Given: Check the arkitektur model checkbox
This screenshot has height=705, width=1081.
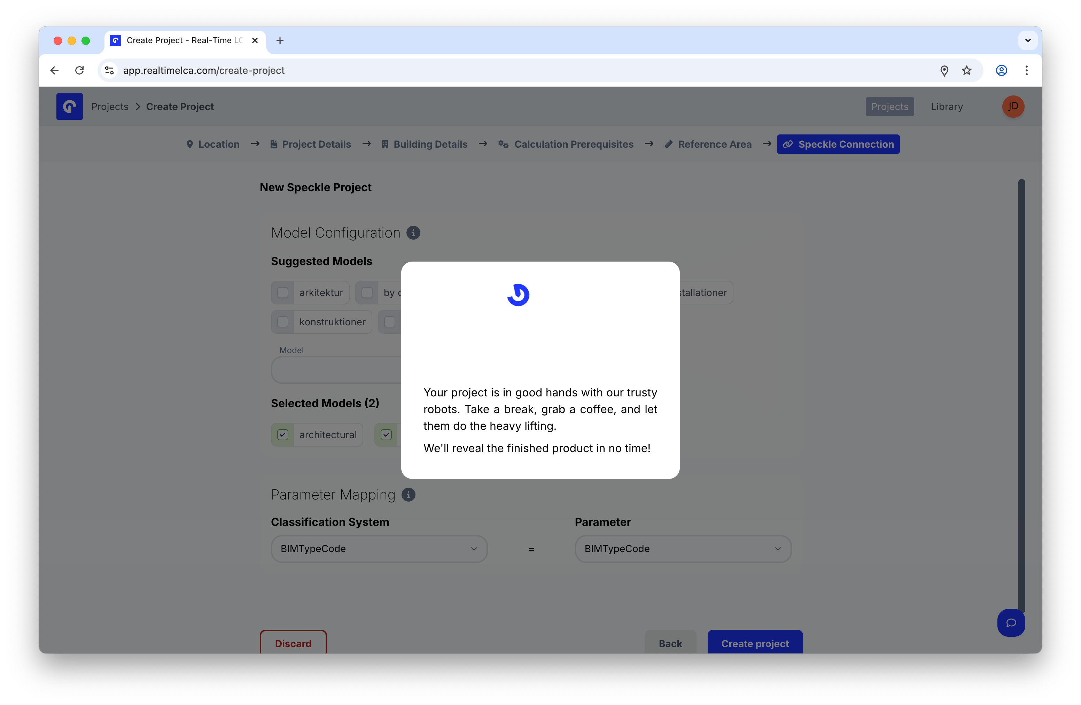Looking at the screenshot, I should point(282,293).
